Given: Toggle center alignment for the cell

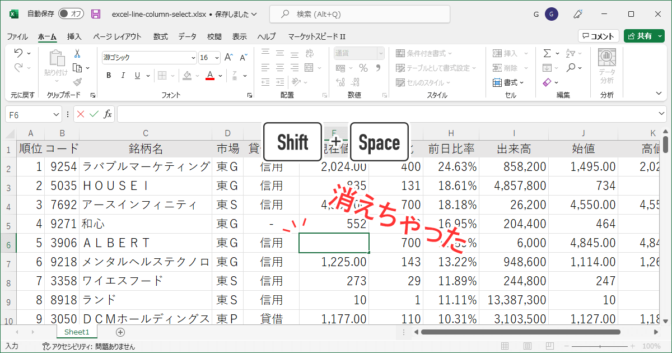Looking at the screenshot, I should coord(280,68).
